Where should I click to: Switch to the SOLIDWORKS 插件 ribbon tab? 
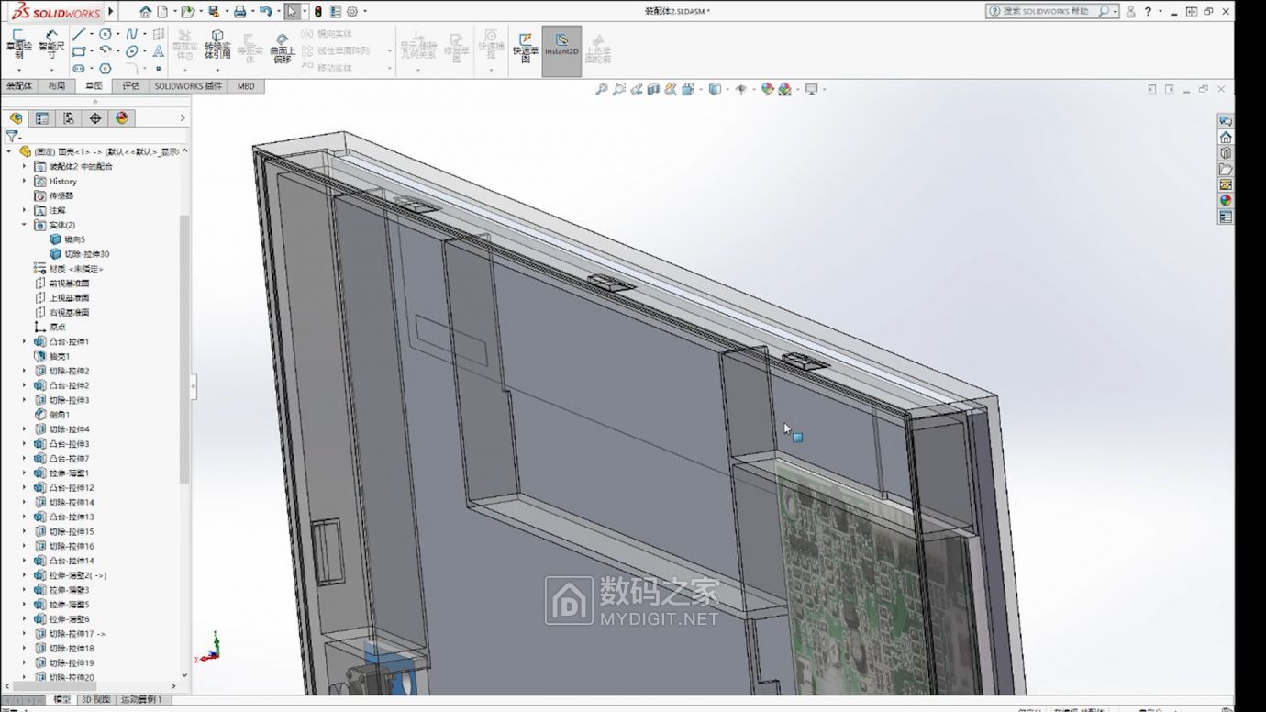(188, 86)
